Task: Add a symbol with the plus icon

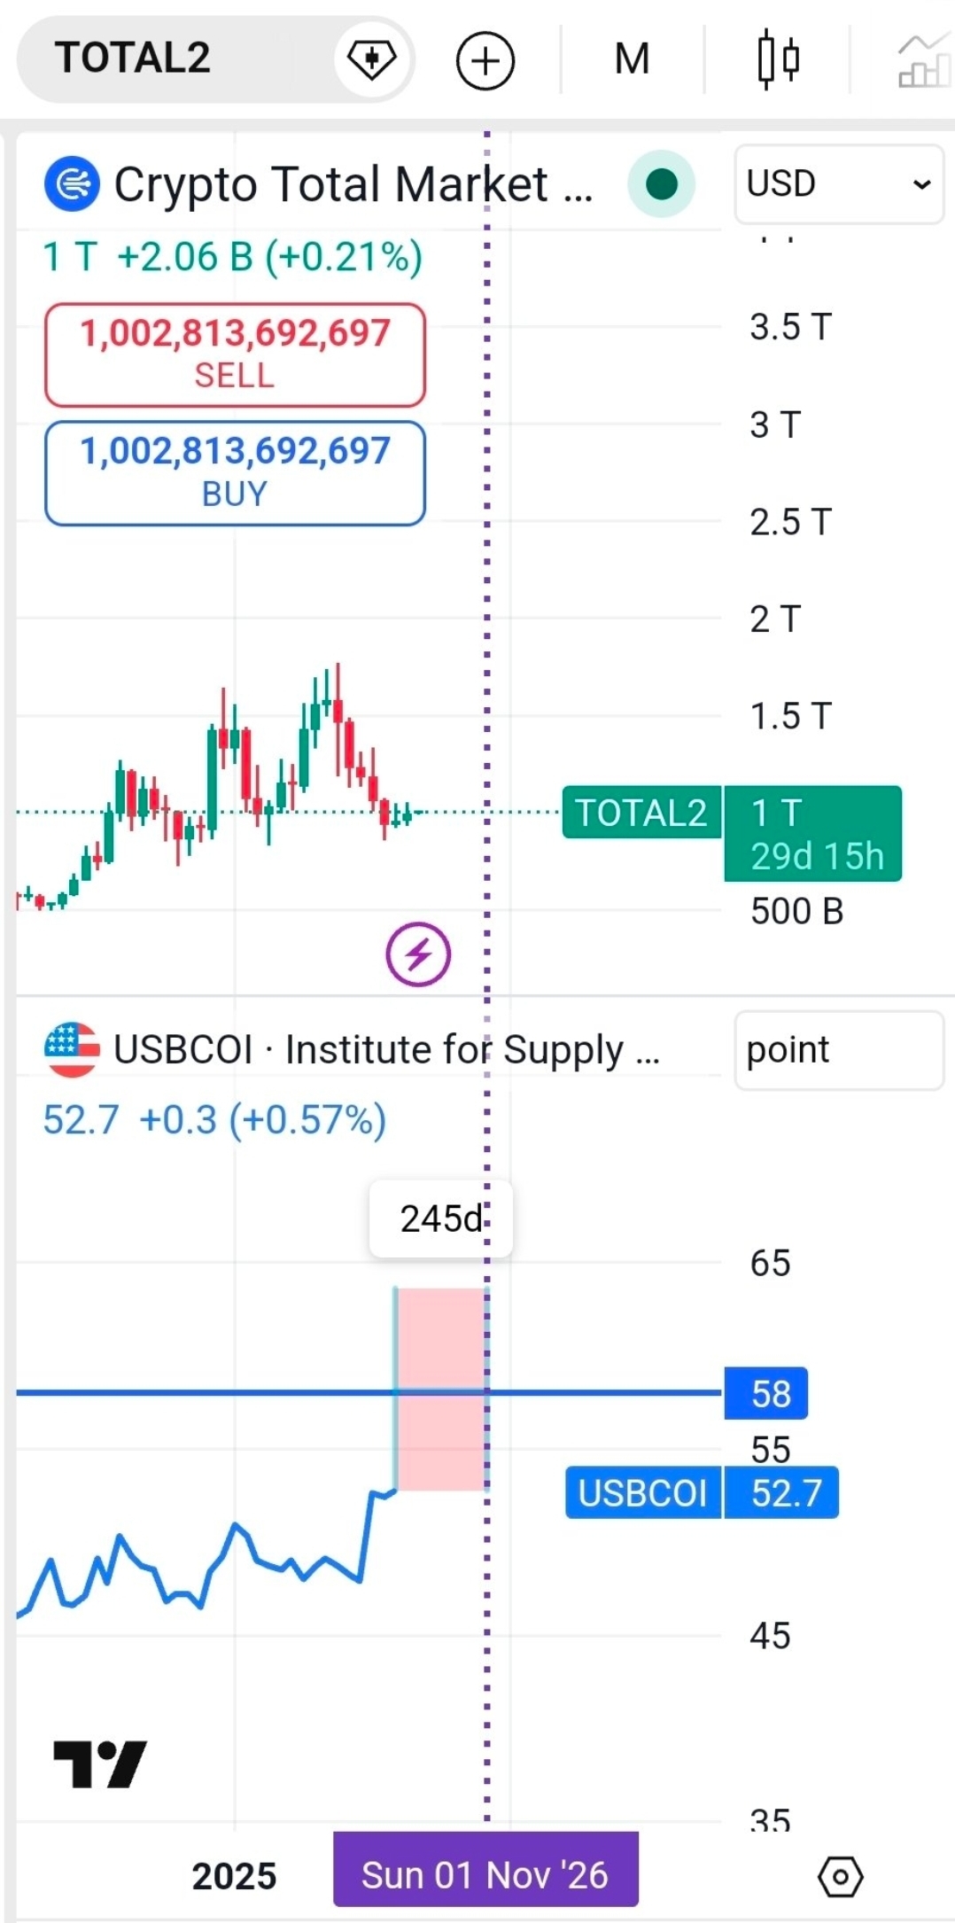Action: tap(485, 60)
